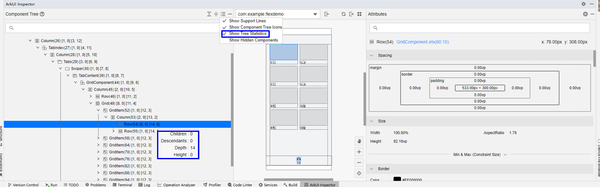Click the exit-arrow icon beside com.example.flexdemo dropdown

click(x=327, y=14)
